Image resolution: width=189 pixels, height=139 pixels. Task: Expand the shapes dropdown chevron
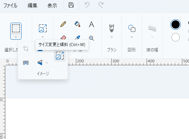point(132,37)
